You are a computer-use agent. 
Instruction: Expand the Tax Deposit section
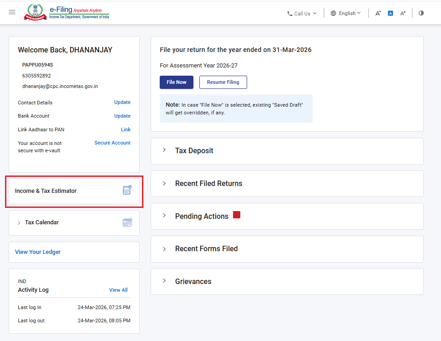[x=164, y=150]
